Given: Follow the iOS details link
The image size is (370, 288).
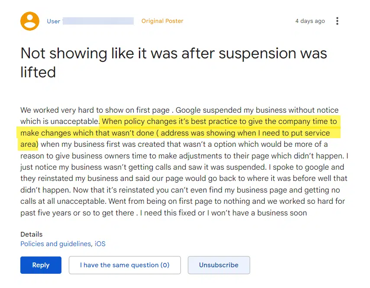Looking at the screenshot, I should click(100, 244).
